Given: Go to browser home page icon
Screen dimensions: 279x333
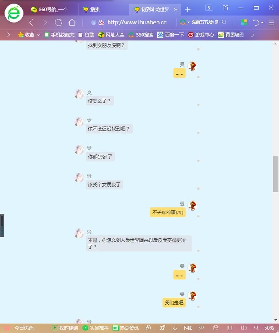Looking at the screenshot, I should click(72, 22).
